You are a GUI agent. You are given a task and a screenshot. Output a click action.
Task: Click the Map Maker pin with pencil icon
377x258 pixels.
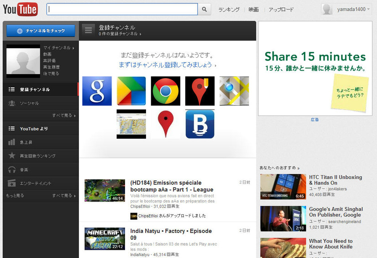click(x=200, y=91)
